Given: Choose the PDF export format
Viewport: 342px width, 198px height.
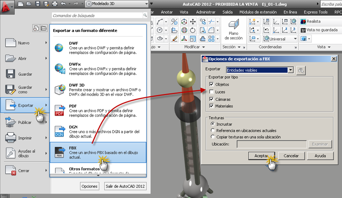Looking at the screenshot, I should coord(98,111).
